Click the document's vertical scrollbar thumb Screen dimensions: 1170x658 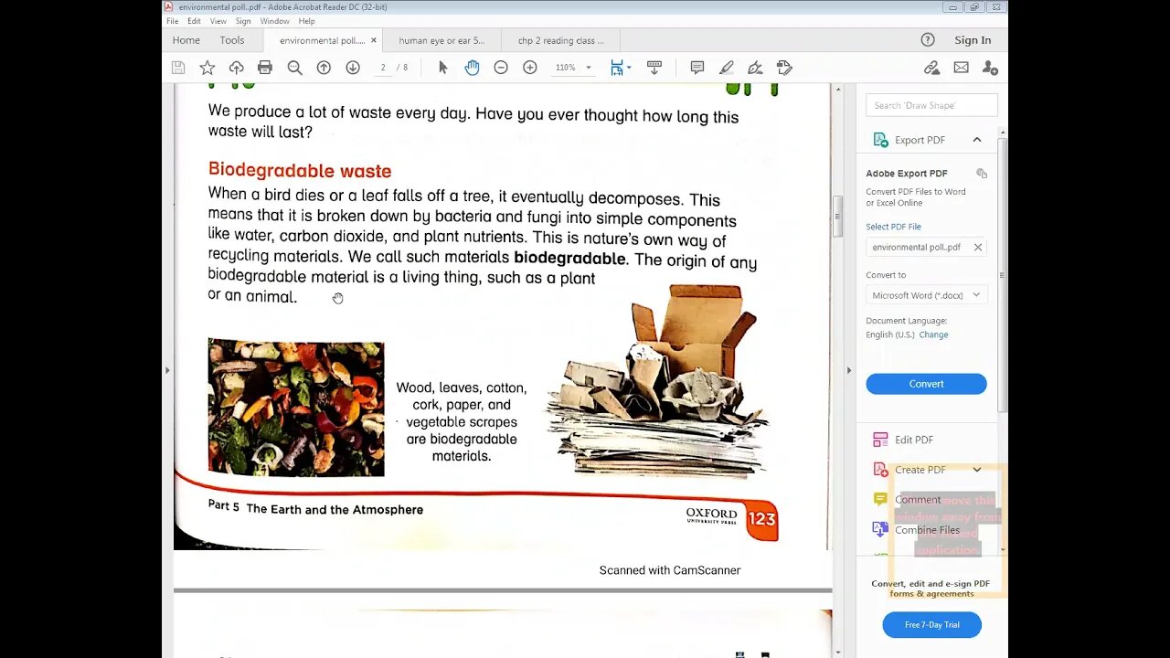point(837,216)
